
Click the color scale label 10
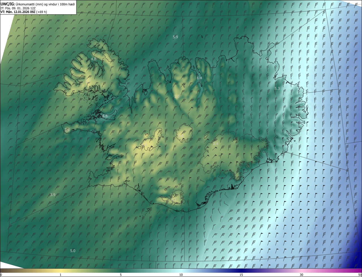pyautogui.click(x=181, y=275)
